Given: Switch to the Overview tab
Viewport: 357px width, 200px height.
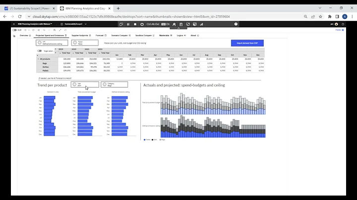Looking at the screenshot, I should click(25, 36).
